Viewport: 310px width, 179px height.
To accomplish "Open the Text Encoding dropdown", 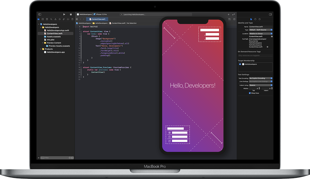I will [x=261, y=78].
